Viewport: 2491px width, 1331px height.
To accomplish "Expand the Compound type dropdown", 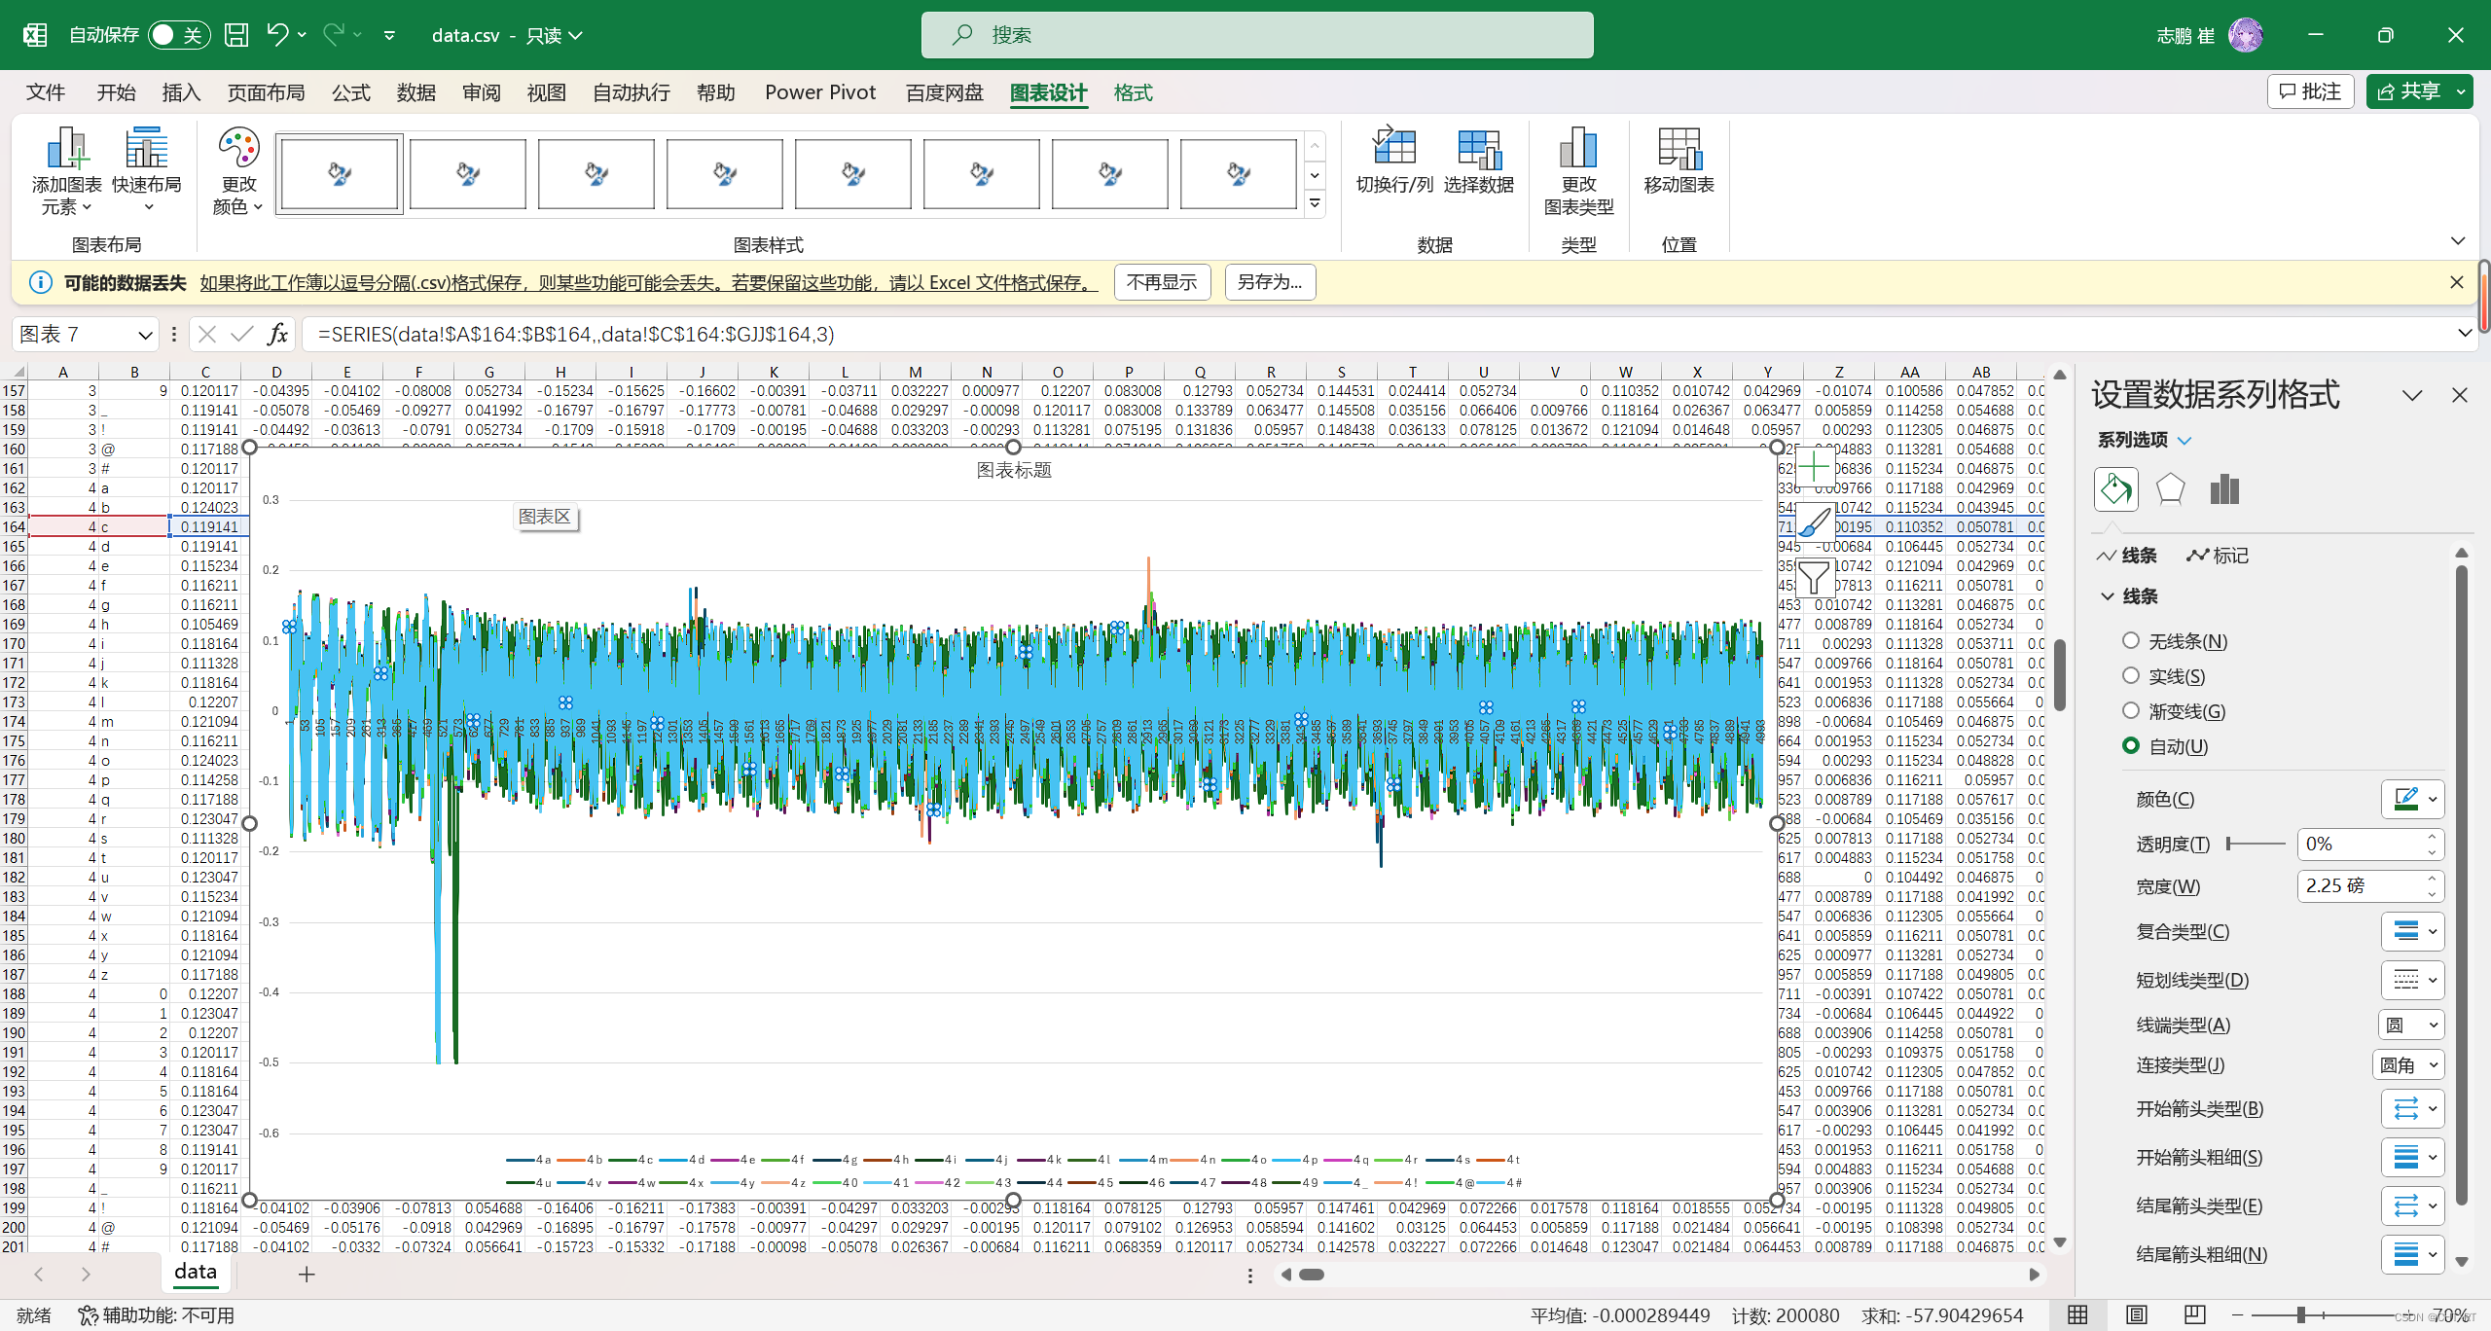I will (x=2413, y=931).
